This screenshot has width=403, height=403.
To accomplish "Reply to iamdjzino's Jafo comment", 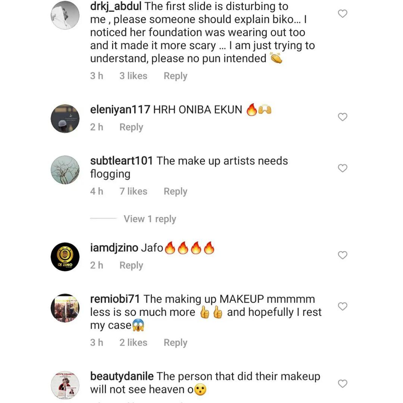I will (131, 265).
